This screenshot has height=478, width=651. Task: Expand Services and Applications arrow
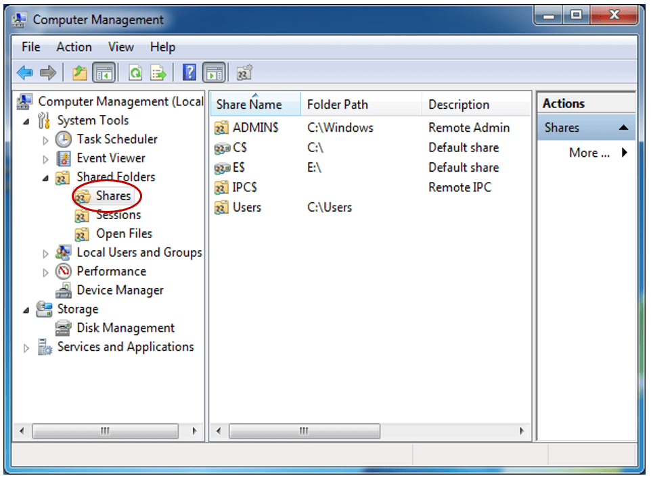pyautogui.click(x=26, y=348)
